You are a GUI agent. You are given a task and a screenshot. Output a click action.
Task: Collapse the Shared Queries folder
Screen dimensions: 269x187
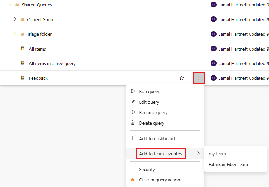[x=10, y=5]
